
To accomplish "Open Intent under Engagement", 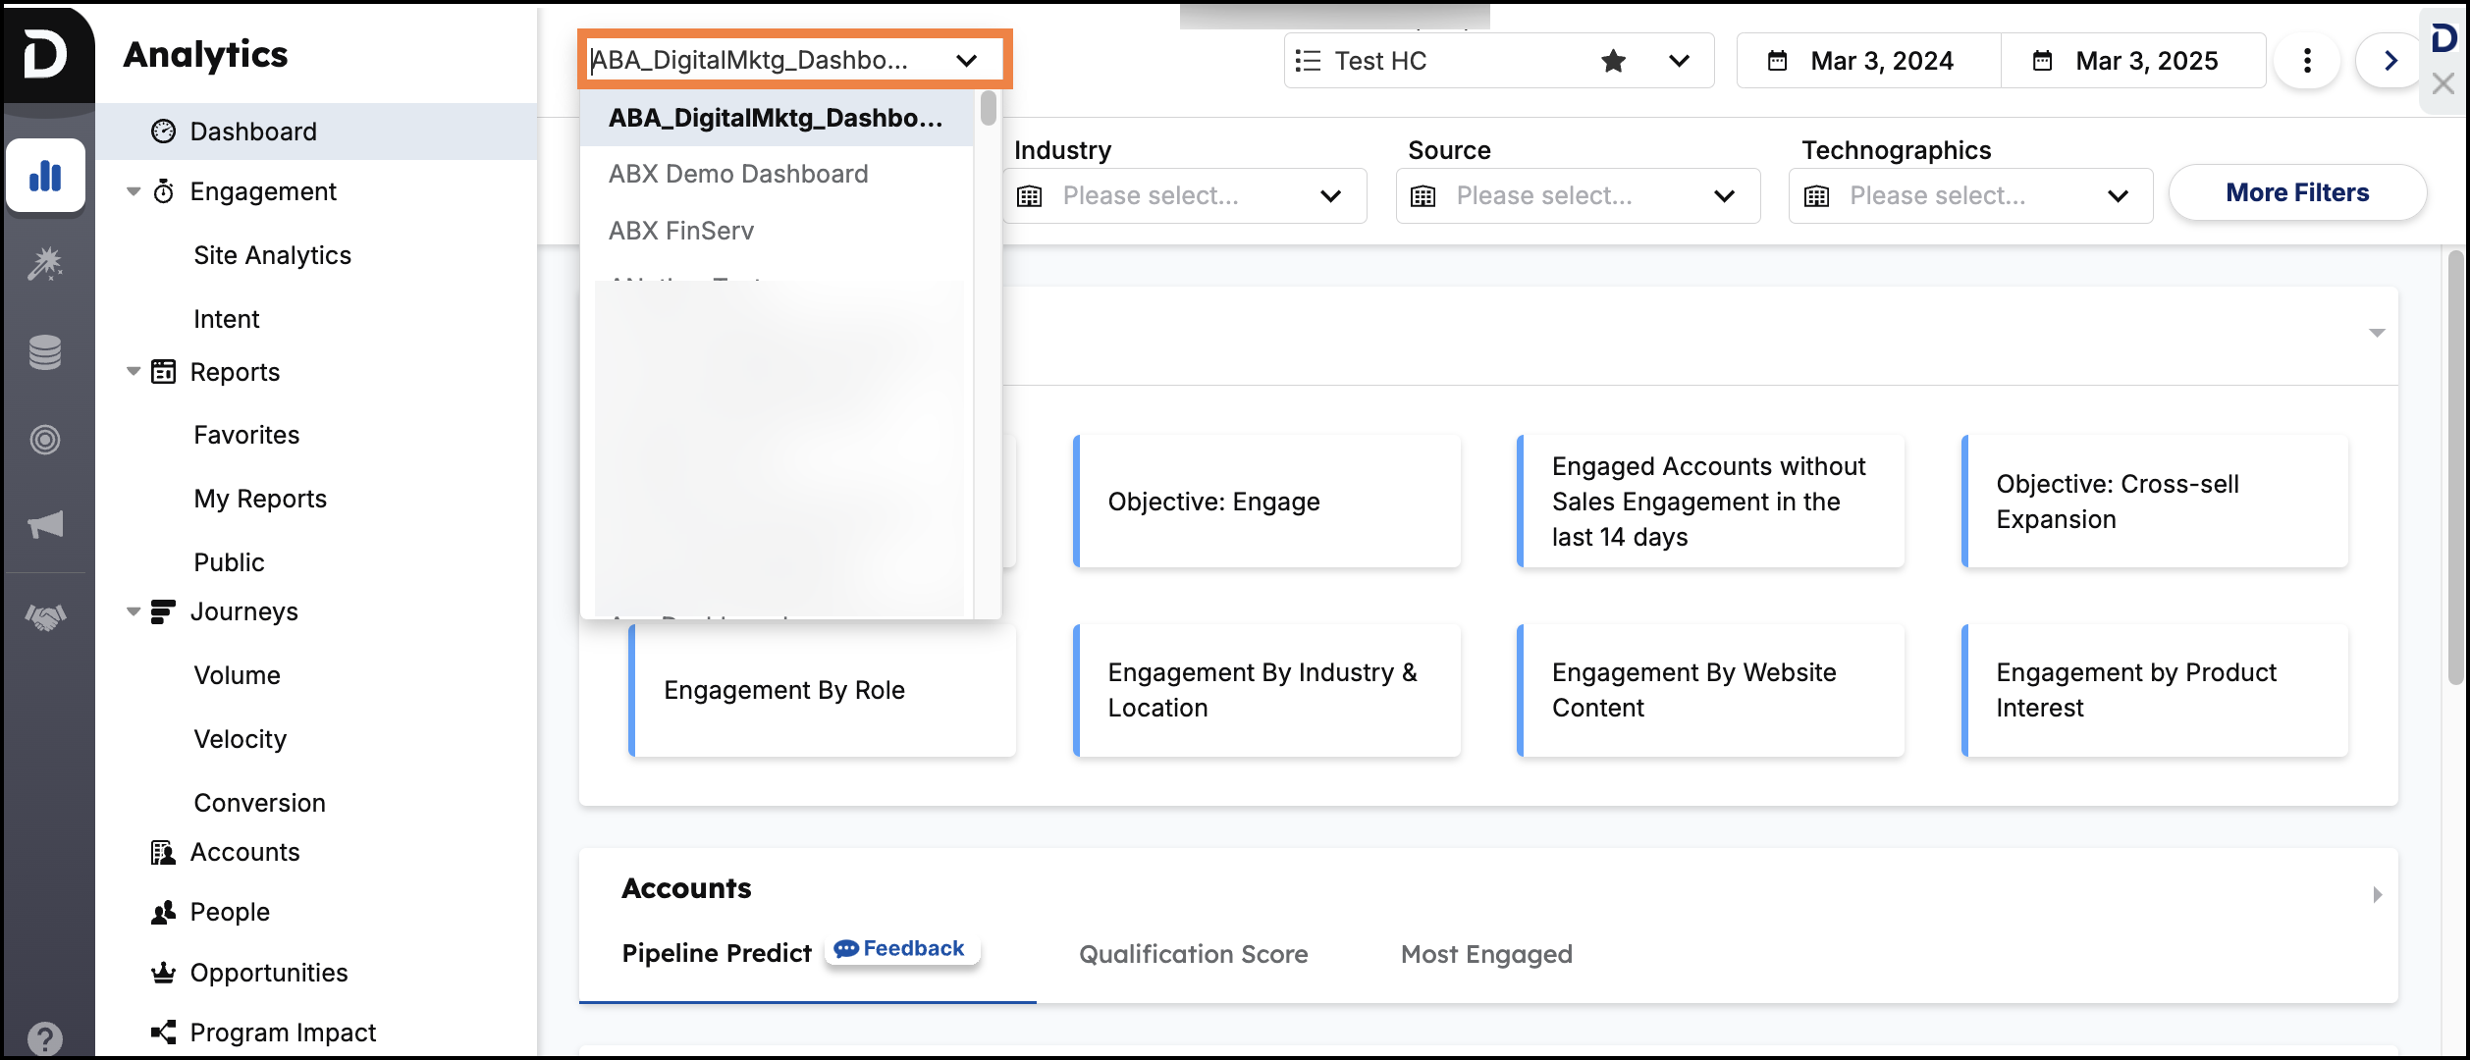I will pyautogui.click(x=226, y=319).
